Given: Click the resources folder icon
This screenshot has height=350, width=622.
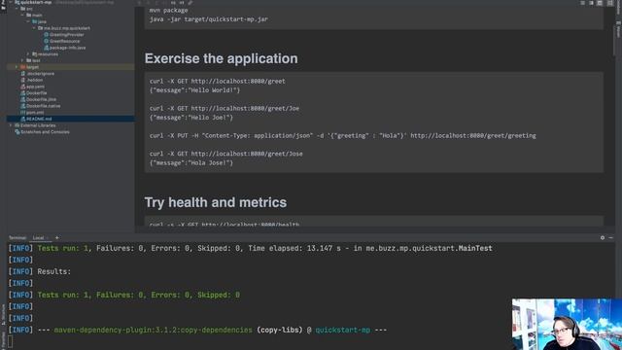Looking at the screenshot, I should pyautogui.click(x=35, y=54).
